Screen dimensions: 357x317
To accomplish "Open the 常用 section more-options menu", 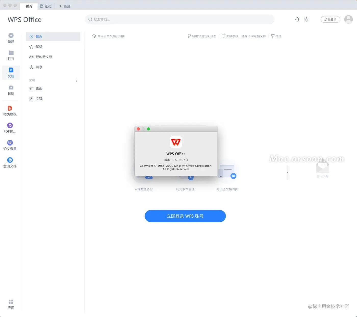I will (76, 80).
